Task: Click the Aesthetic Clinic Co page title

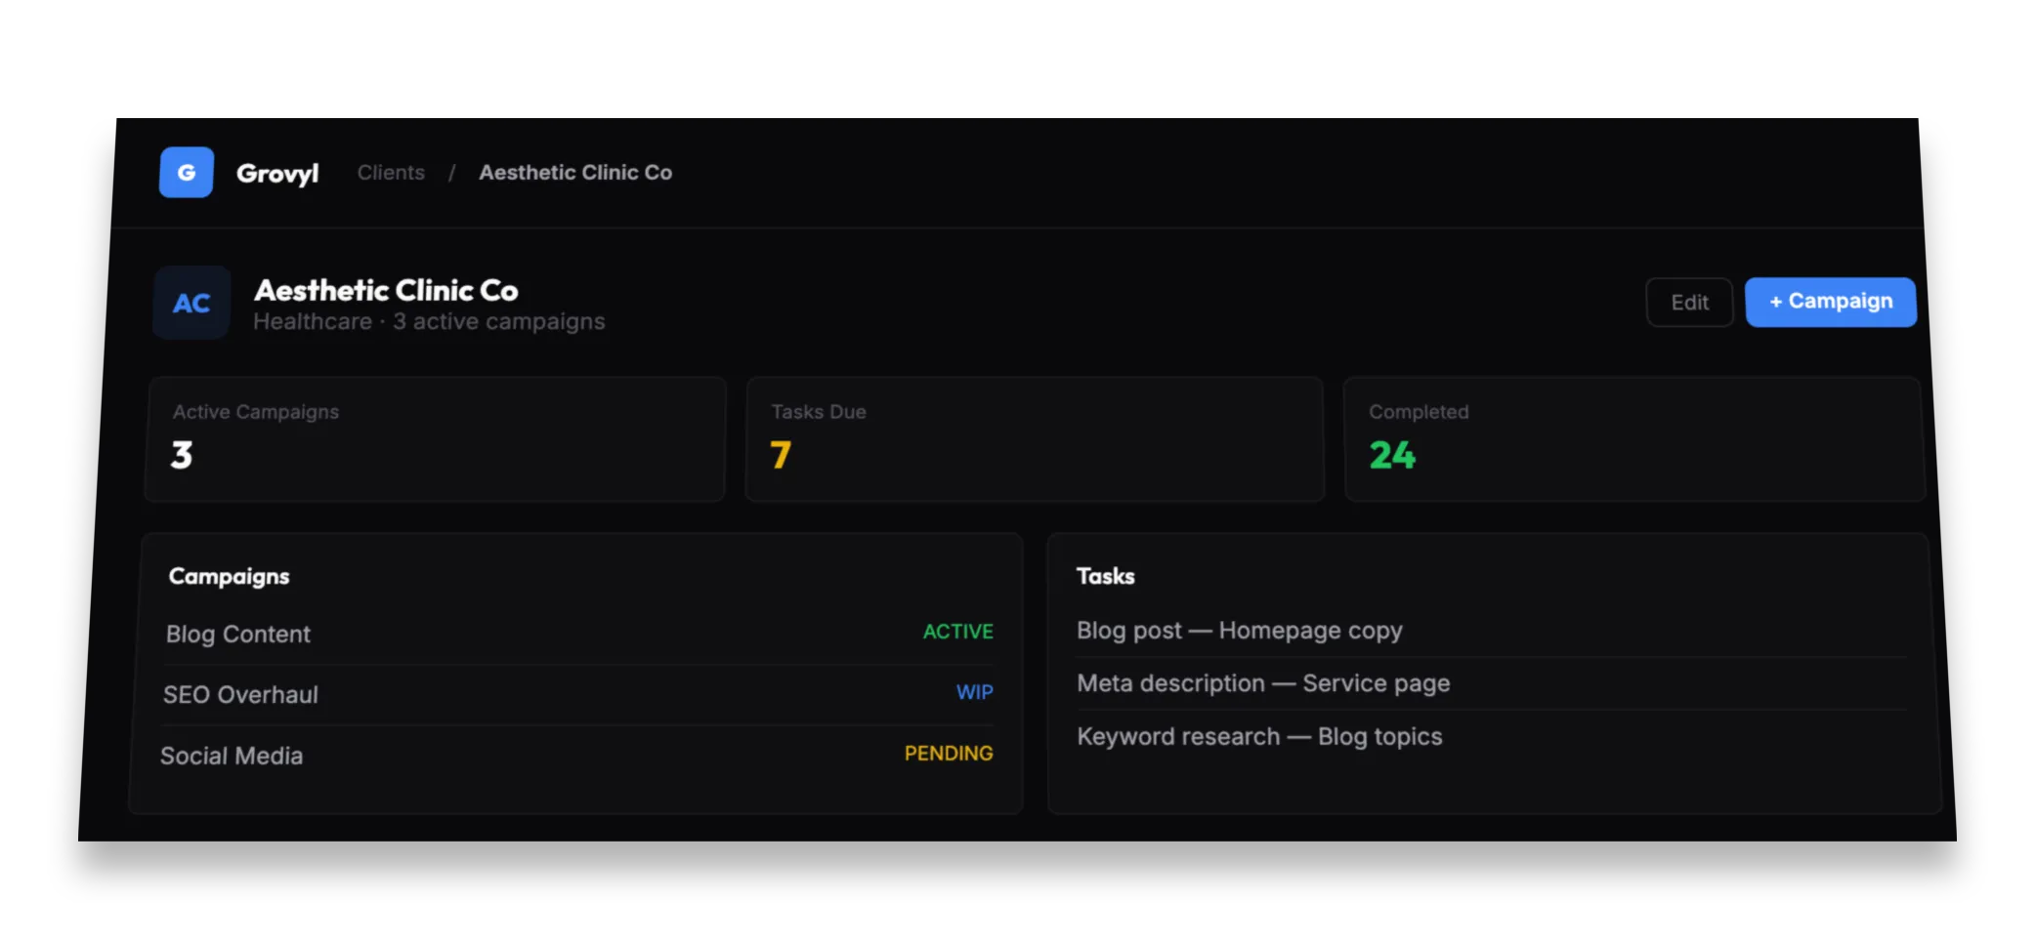Action: click(386, 290)
